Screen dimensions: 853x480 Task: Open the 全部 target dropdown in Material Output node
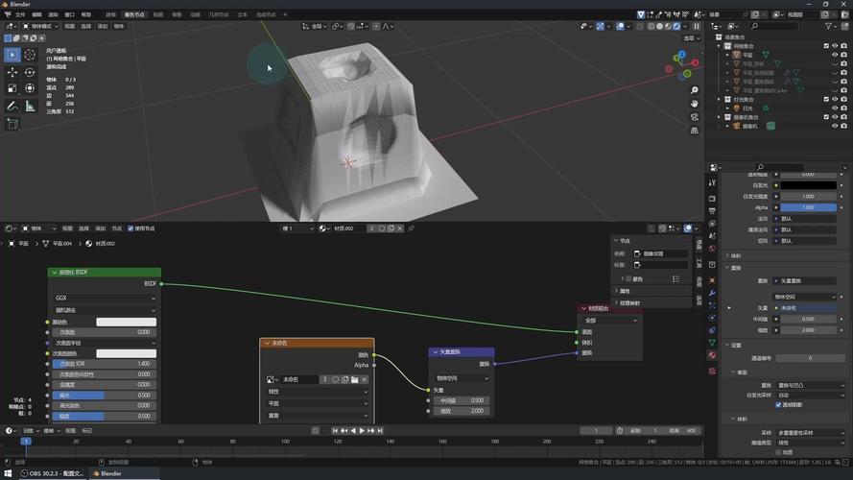pyautogui.click(x=610, y=321)
